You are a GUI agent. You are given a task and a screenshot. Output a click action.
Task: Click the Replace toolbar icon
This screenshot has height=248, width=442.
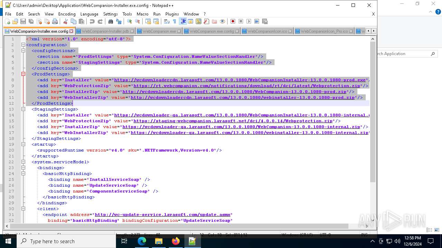[x=118, y=21]
